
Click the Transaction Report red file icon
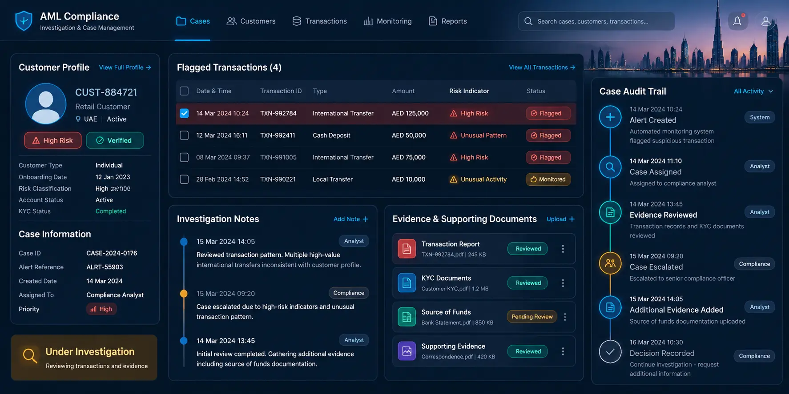click(x=407, y=249)
